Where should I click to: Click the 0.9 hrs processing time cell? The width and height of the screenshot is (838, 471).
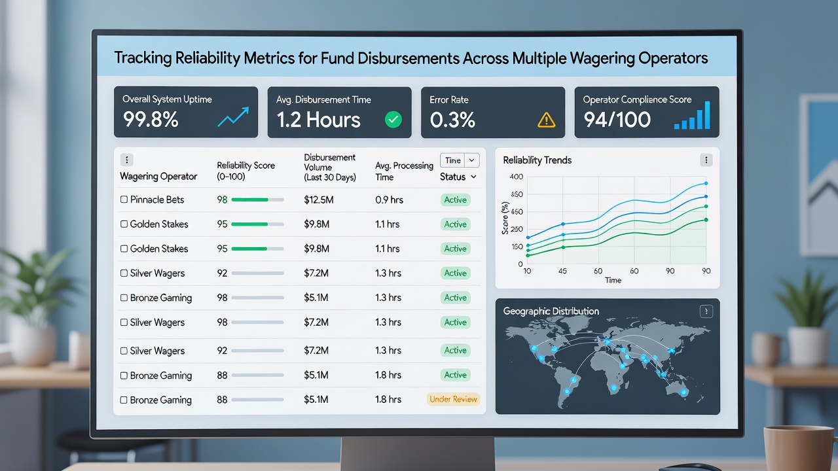[x=388, y=200]
